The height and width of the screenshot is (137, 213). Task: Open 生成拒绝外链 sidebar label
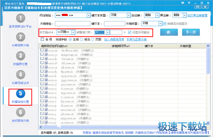(x=20, y=121)
